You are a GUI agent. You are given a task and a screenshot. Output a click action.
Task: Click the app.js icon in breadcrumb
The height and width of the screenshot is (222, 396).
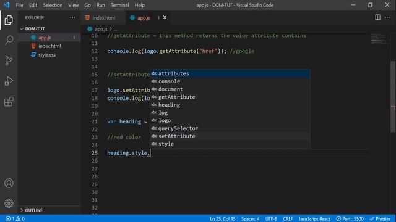click(x=90, y=29)
